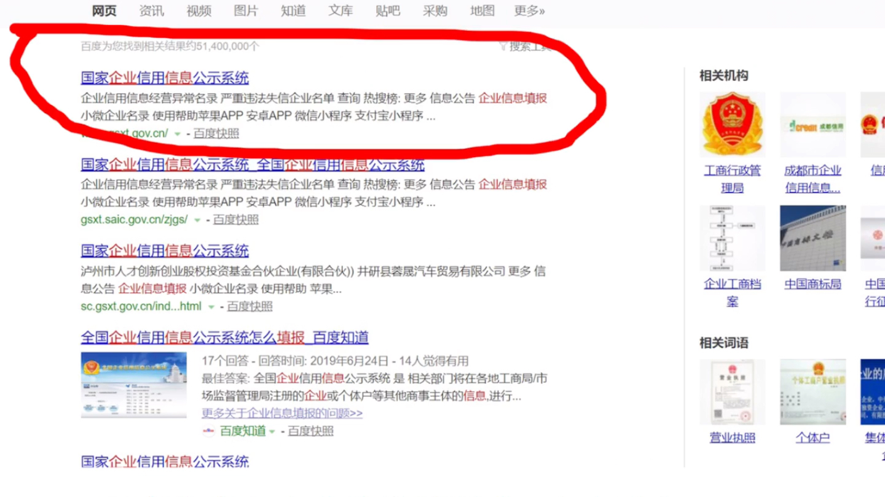
Task: Select the 网页 tab
Action: tap(104, 10)
